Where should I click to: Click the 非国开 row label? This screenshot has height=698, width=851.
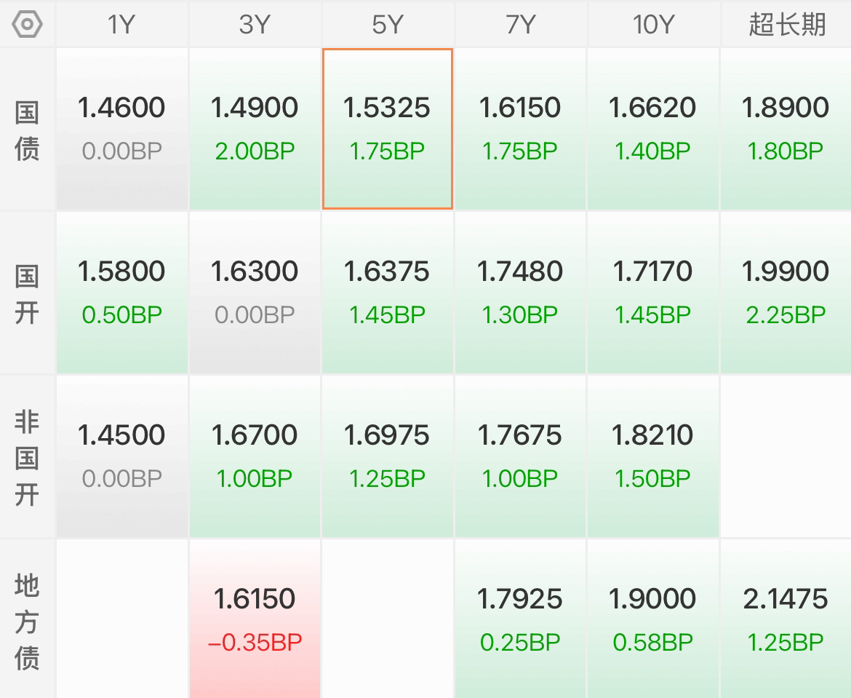[28, 458]
